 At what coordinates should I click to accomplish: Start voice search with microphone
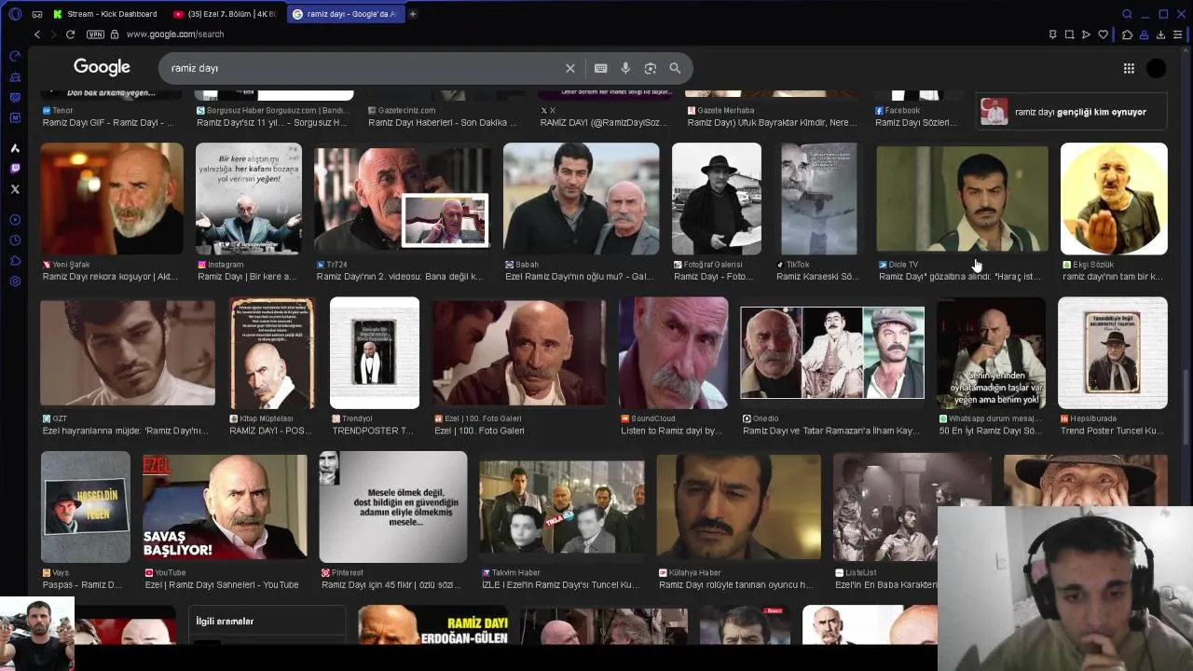(625, 68)
